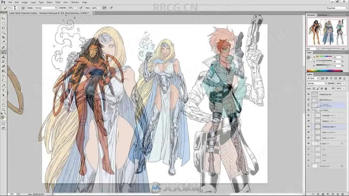349x196 pixels.
Task: Click the Help menu
Action: [x=85, y=2]
